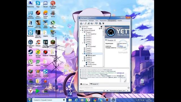Open dropdown arrow beside the subscription icon
Viewport: 181px width, 102px height.
pyautogui.click(x=94, y=24)
